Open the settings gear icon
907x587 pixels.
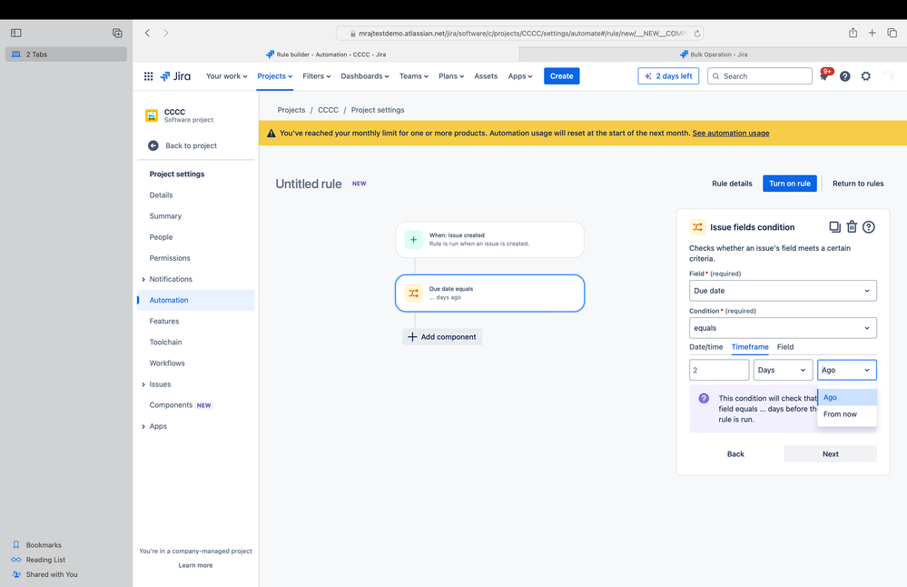[x=865, y=76]
